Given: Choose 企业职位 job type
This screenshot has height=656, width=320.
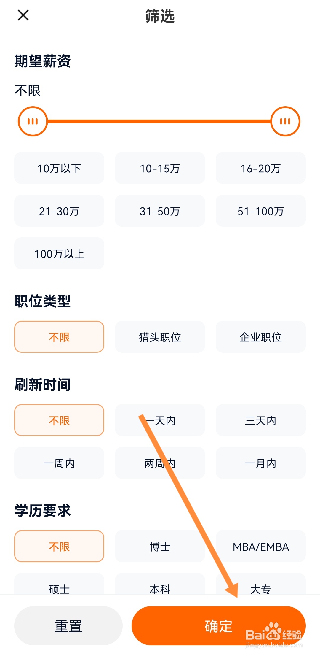Looking at the screenshot, I should tap(261, 337).
